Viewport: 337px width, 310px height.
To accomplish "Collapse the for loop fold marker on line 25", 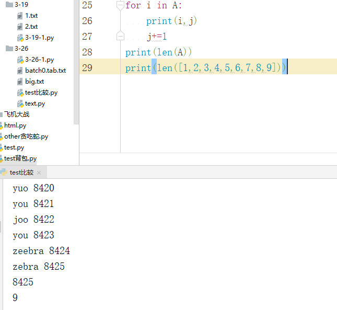I will tap(120, 5).
